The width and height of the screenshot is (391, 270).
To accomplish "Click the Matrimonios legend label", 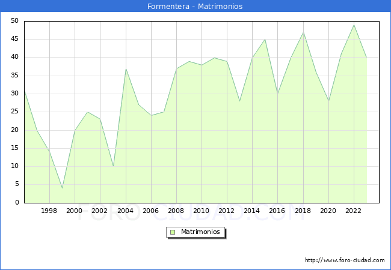I will (x=200, y=232).
